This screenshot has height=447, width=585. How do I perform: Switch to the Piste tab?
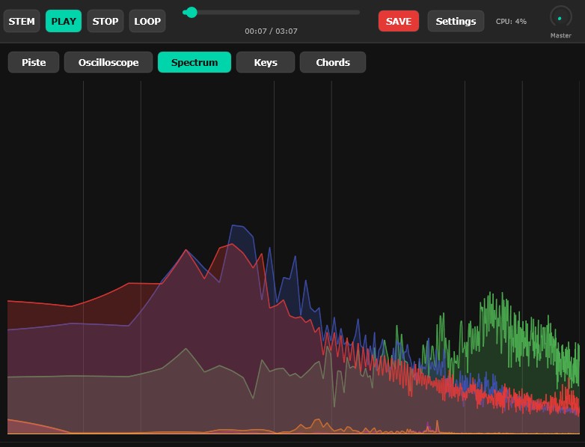34,62
